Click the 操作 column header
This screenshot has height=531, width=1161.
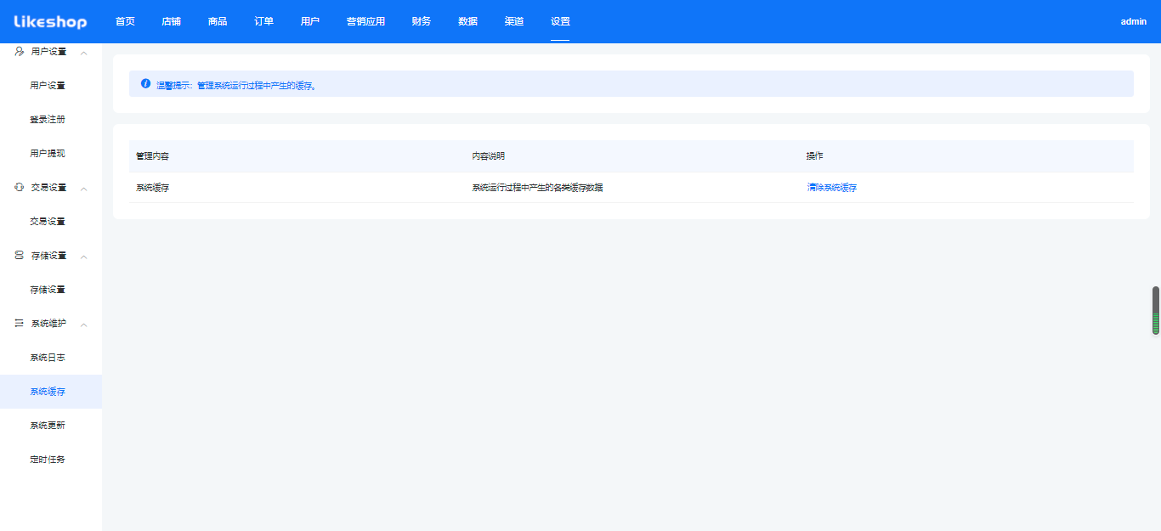[815, 156]
